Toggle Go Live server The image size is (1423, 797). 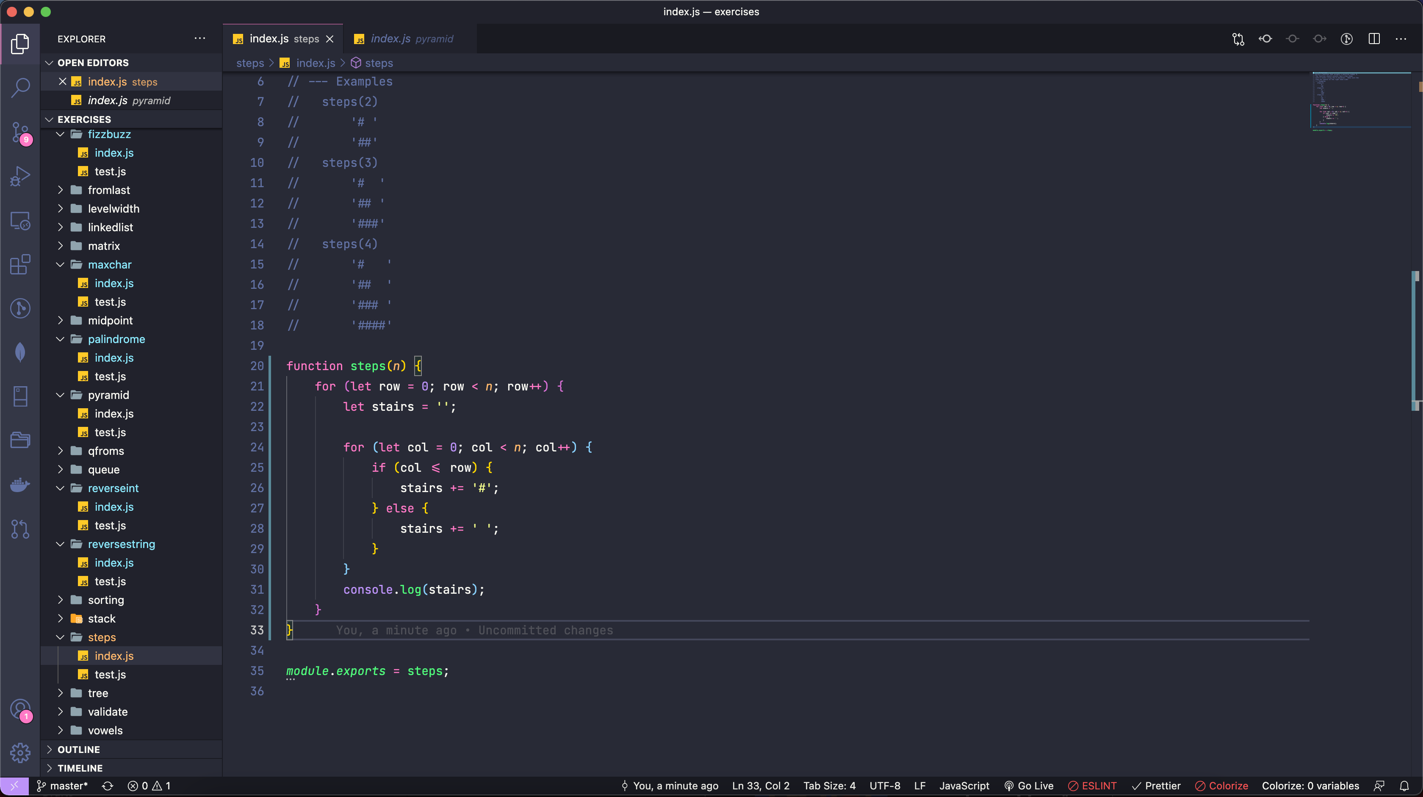(x=1029, y=786)
